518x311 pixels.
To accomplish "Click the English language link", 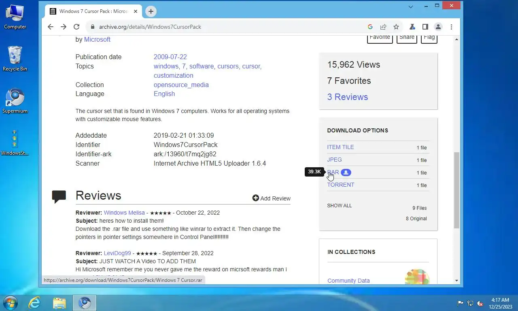I will coord(164,94).
